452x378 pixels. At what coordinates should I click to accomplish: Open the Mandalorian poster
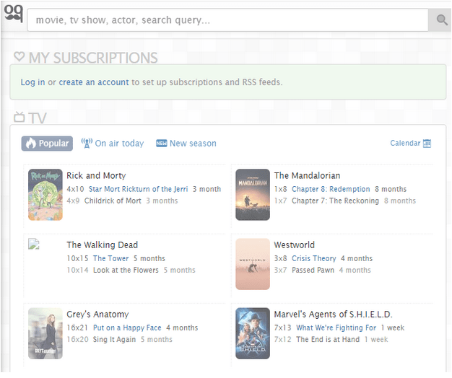click(253, 195)
